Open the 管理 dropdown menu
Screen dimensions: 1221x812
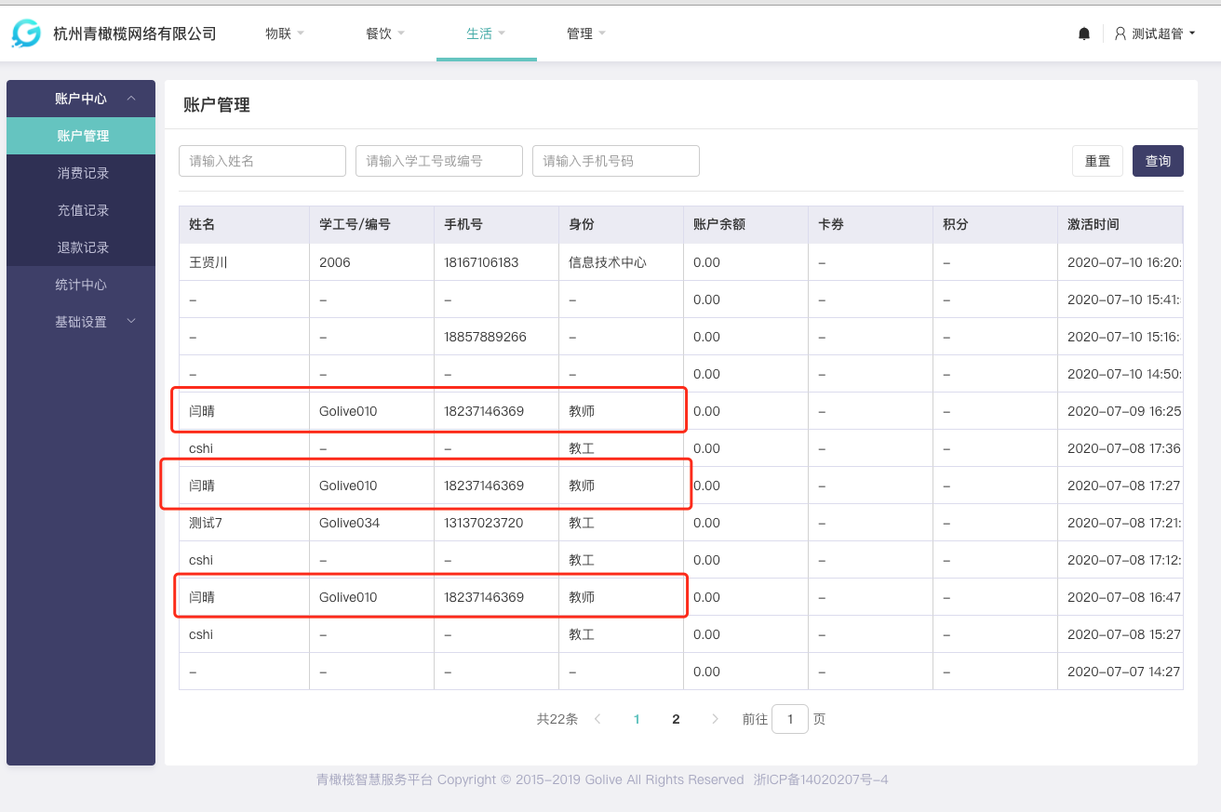(586, 33)
